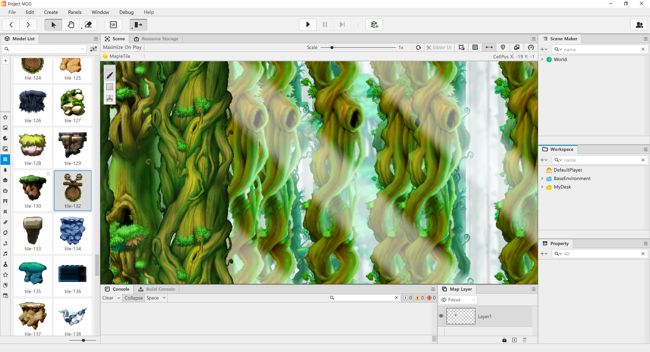This screenshot has height=352, width=650.
Task: Toggle the location pin icon
Action: (x=503, y=47)
